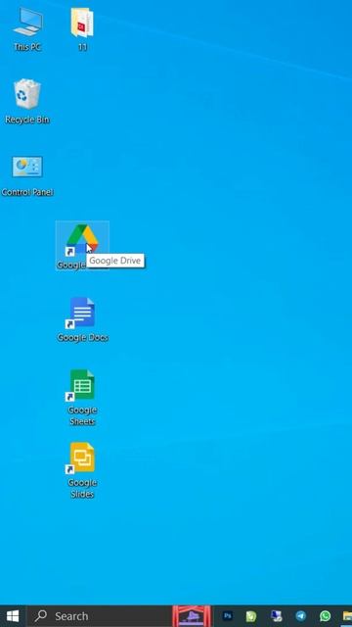
Task: Select the Google Slides shortcut icon
Action: pos(82,458)
